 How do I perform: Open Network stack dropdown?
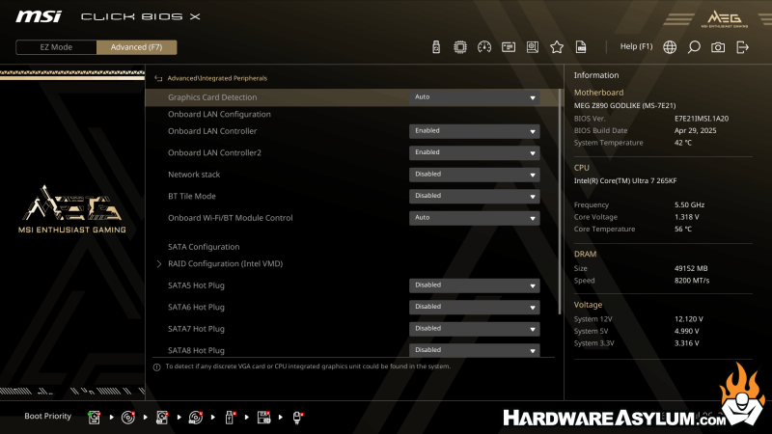pyautogui.click(x=474, y=175)
